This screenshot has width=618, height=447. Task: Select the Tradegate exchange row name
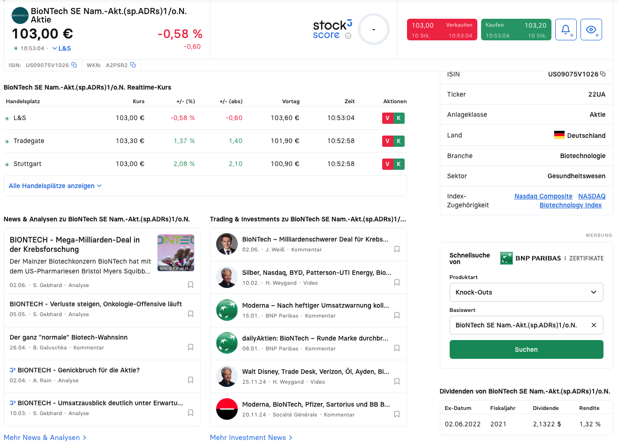(29, 141)
